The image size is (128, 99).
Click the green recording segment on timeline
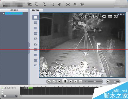click(x=30, y=88)
